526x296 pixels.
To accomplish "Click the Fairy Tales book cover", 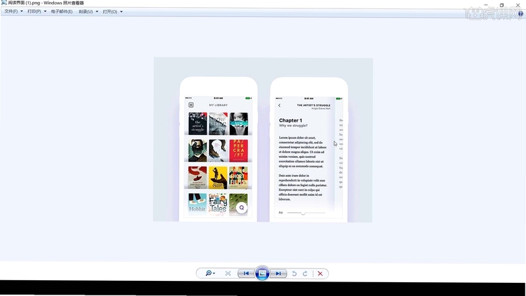I will pyautogui.click(x=218, y=203).
